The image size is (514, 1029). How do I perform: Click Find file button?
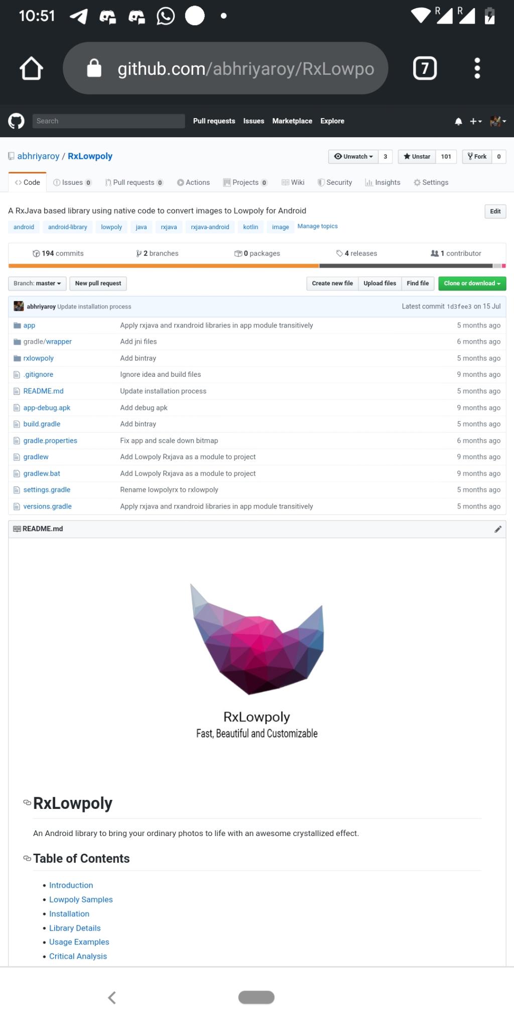tap(418, 283)
